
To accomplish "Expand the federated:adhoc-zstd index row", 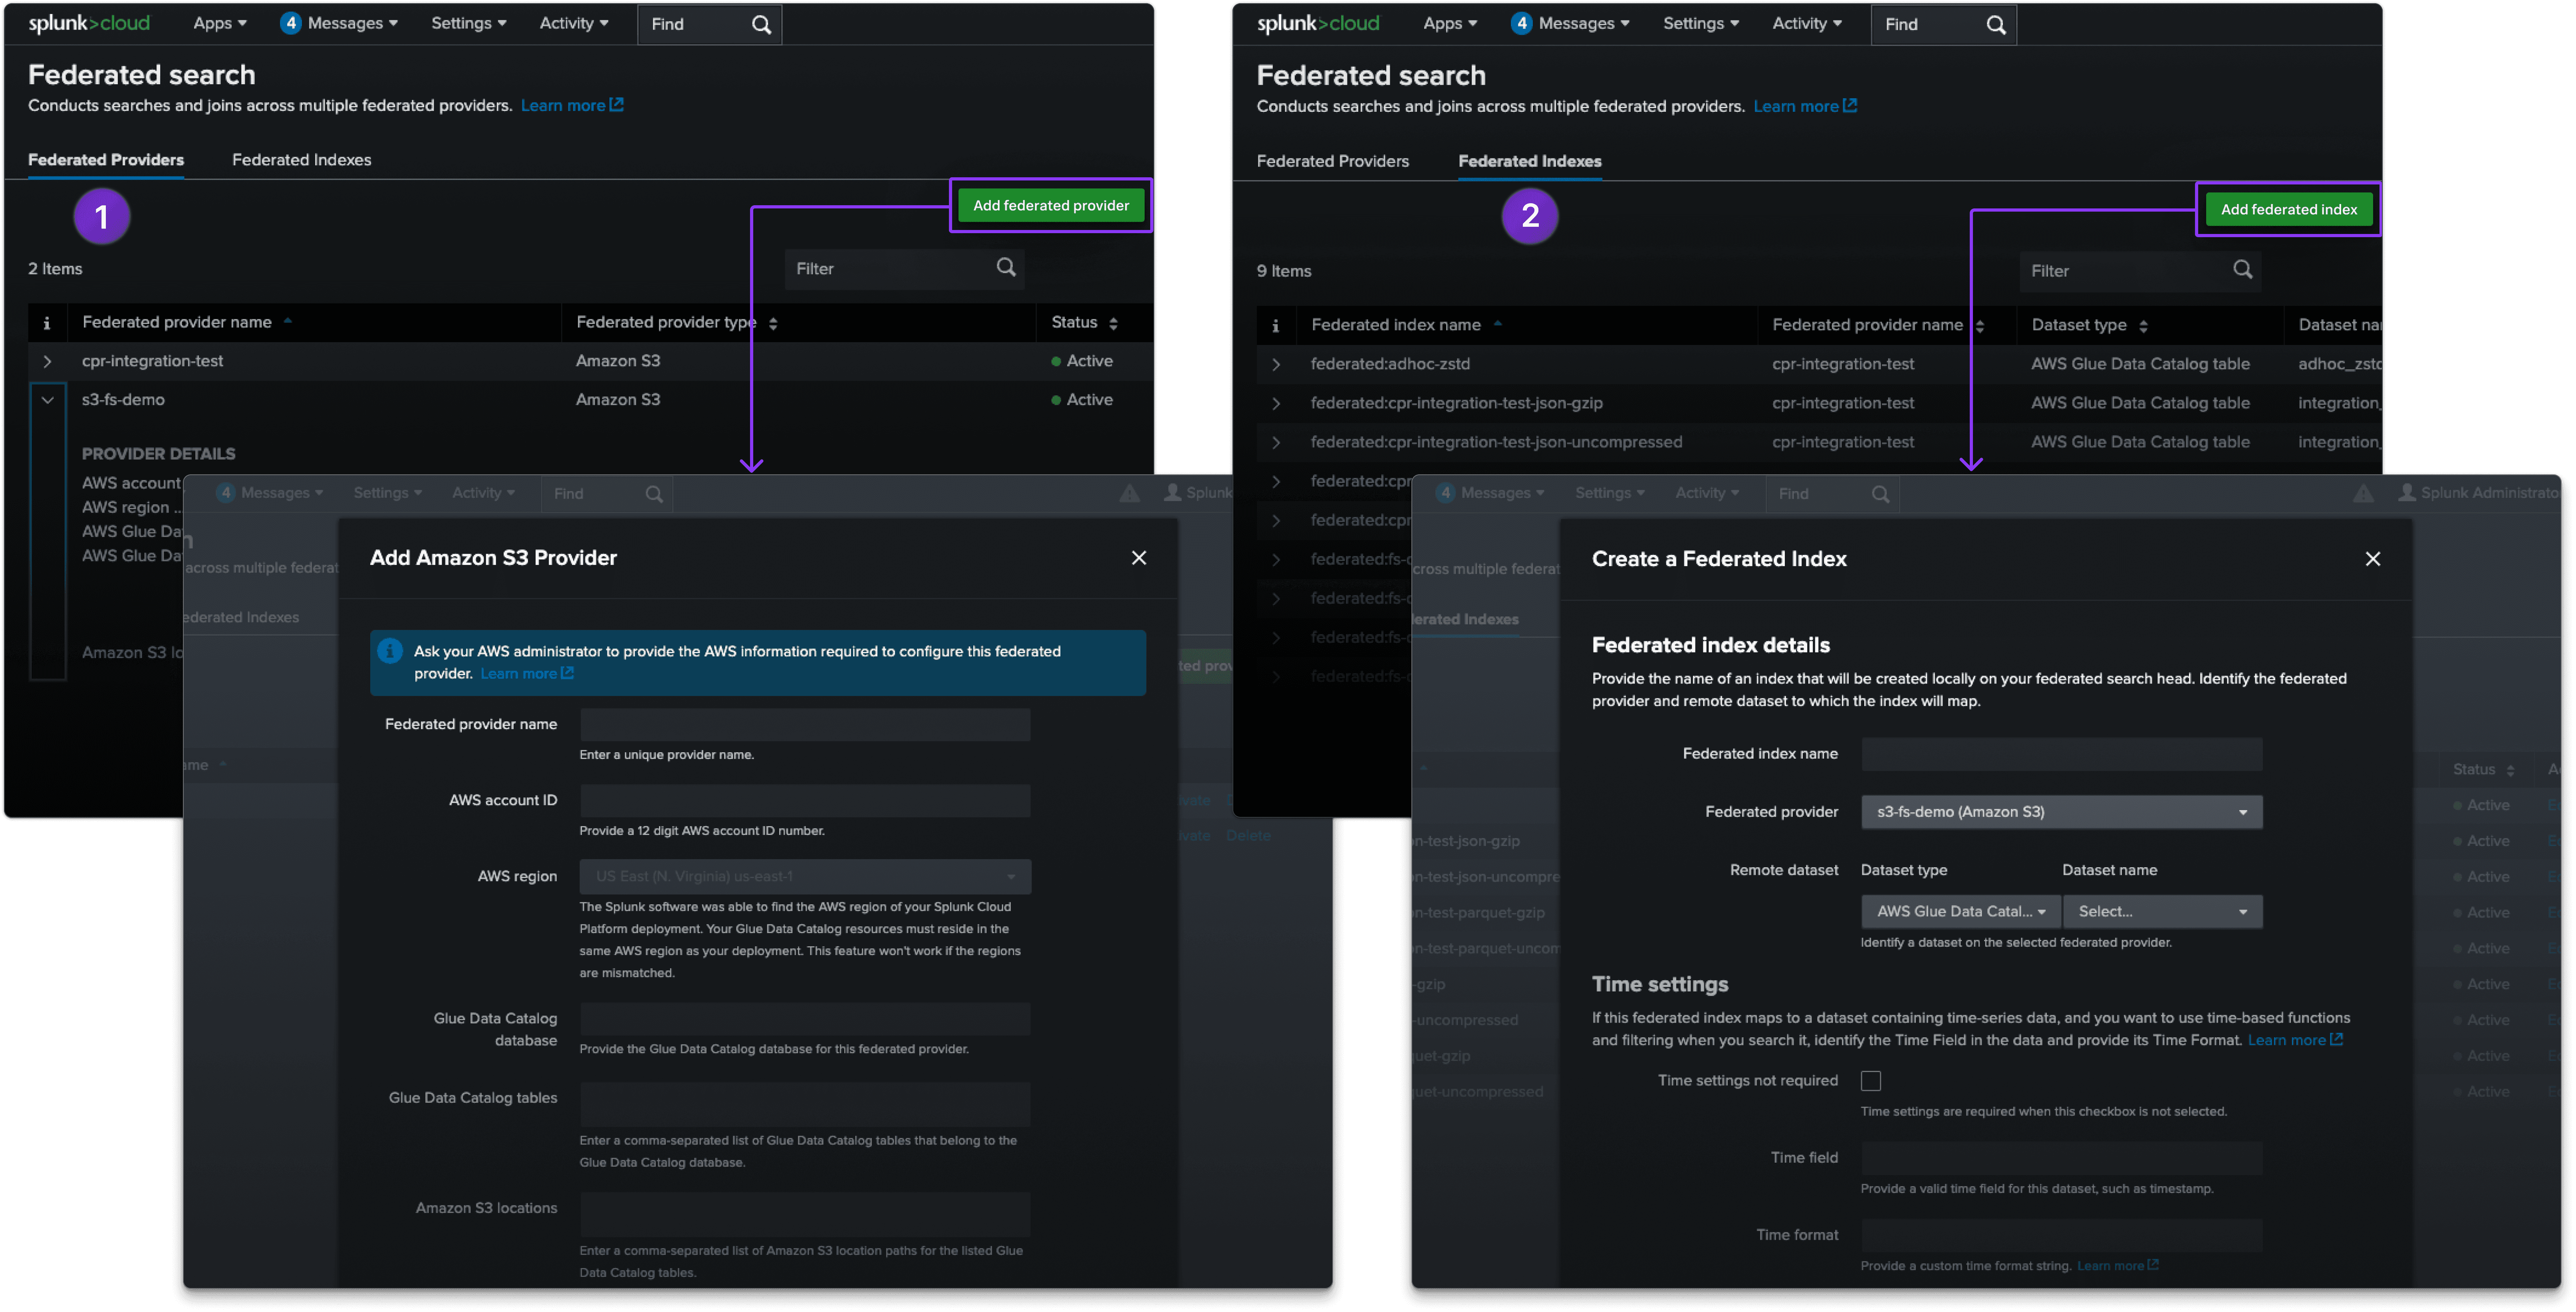I will point(1276,365).
